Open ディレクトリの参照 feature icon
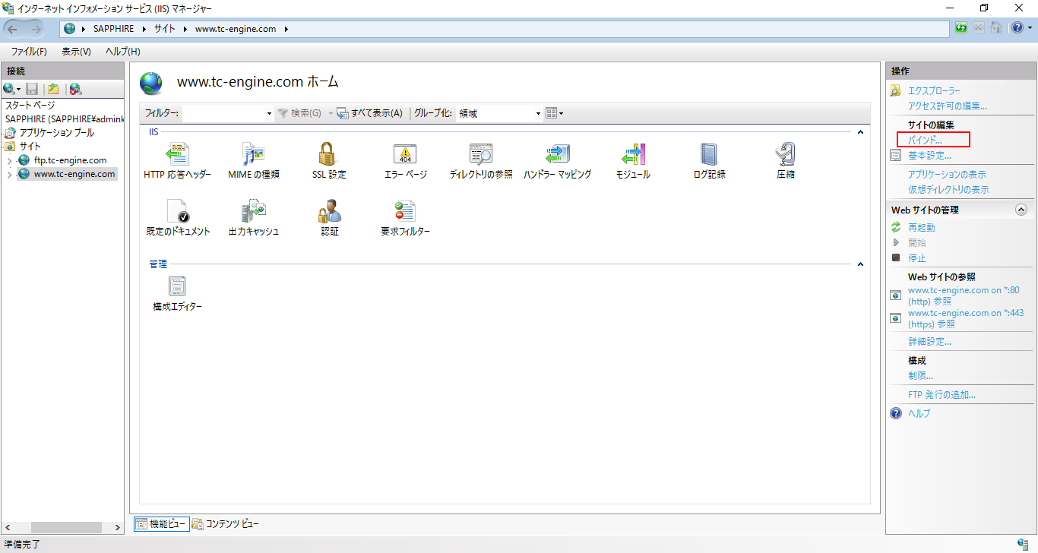1038x553 pixels. 481,154
